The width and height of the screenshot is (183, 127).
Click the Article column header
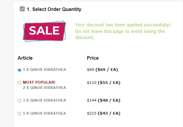(25, 58)
